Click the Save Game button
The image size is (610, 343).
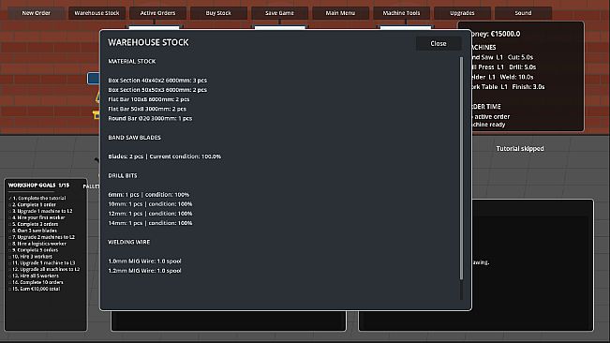279,13
